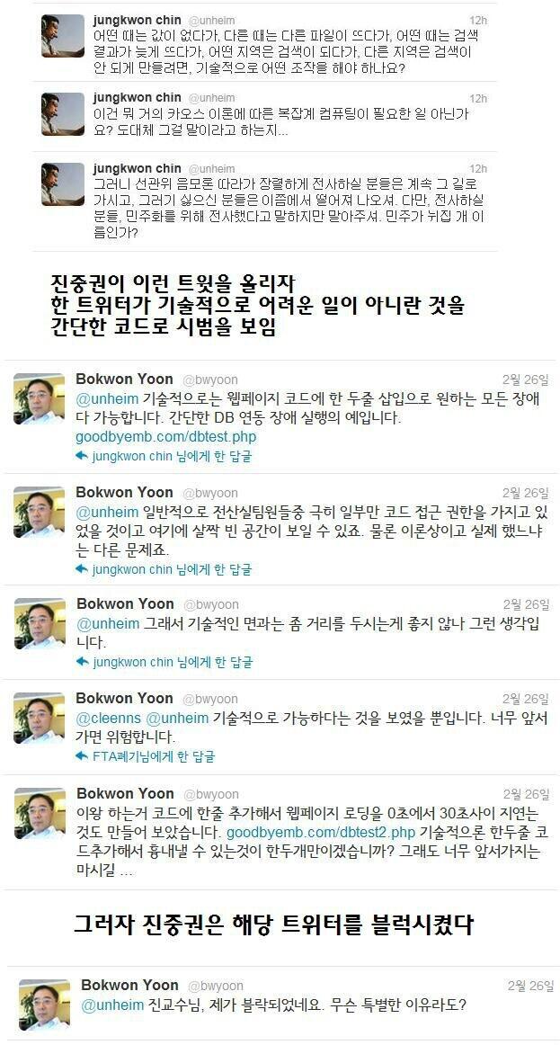560x1045 pixels.
Task: Click reply arrow icon under first Bokwon Yoon tweet
Action: [x=82, y=456]
